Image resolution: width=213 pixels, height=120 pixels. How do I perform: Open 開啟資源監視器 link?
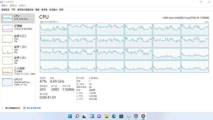click(33, 108)
